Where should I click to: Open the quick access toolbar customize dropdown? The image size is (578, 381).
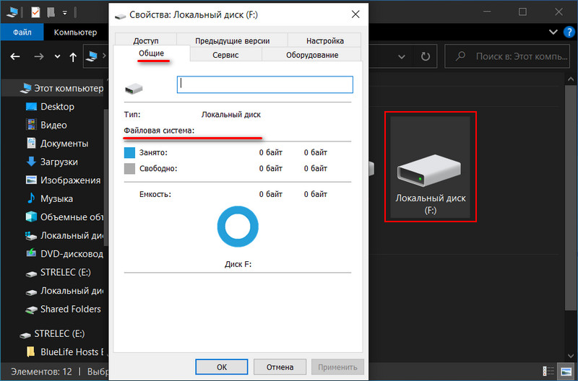coord(64,13)
